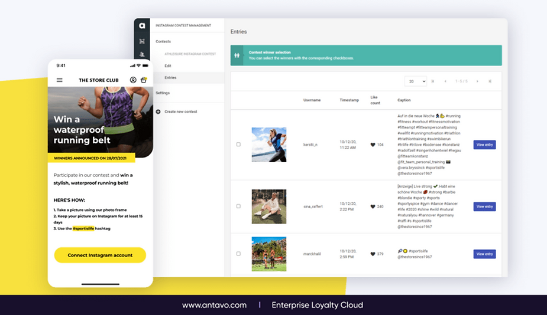Click THE STORE CLUB title in phone
547x315 pixels.
(99, 80)
